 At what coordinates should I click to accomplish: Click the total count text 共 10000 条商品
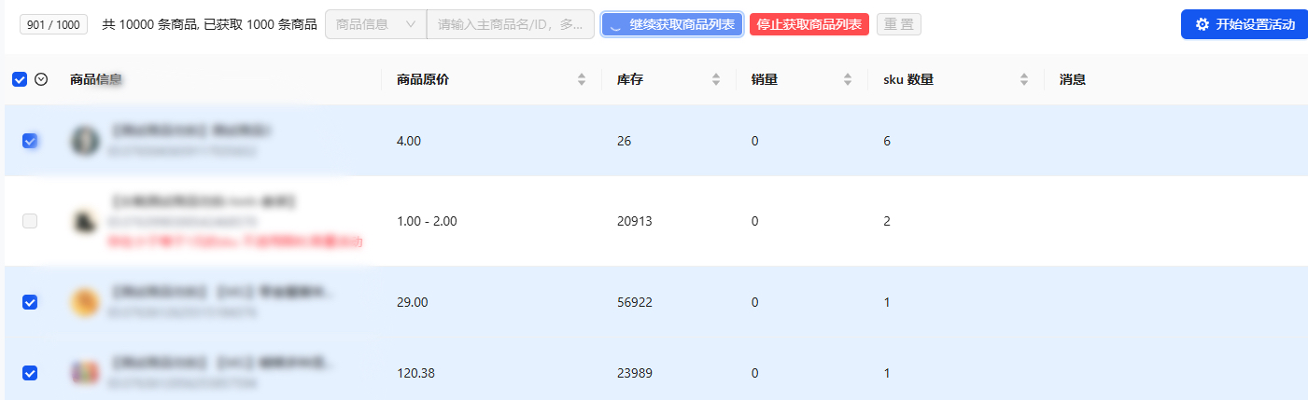149,24
